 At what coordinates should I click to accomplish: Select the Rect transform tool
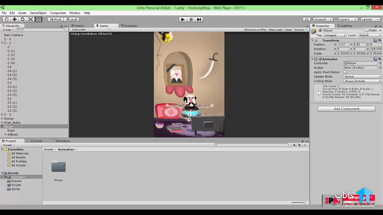[39, 19]
